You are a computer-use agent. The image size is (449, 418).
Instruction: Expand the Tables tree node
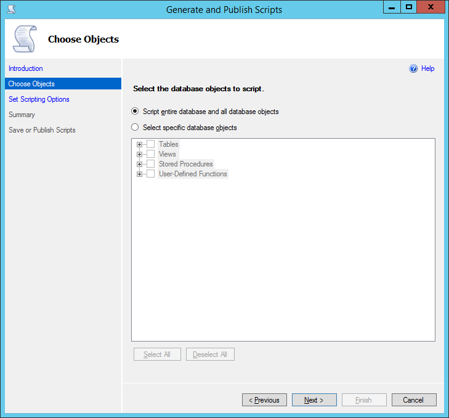pyautogui.click(x=140, y=144)
